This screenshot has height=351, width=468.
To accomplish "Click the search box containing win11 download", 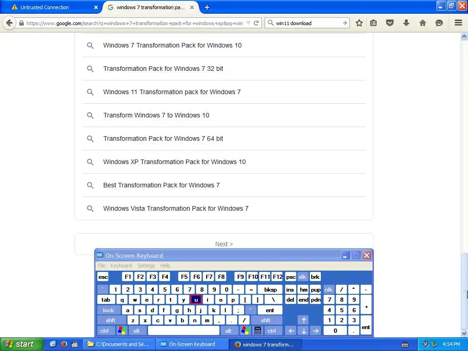I will click(x=308, y=23).
